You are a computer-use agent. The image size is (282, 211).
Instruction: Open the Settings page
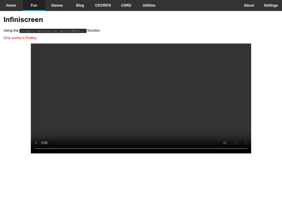tap(271, 5)
